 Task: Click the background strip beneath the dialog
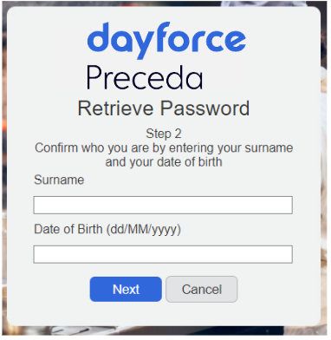point(164,331)
